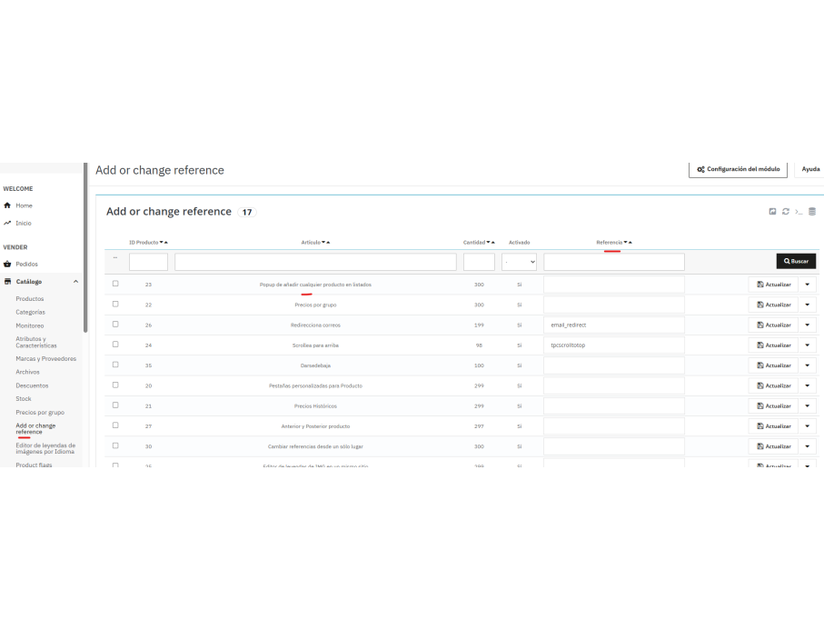This screenshot has width=824, height=630.
Task: Open dropdown arrow for product 23 row
Action: (807, 285)
